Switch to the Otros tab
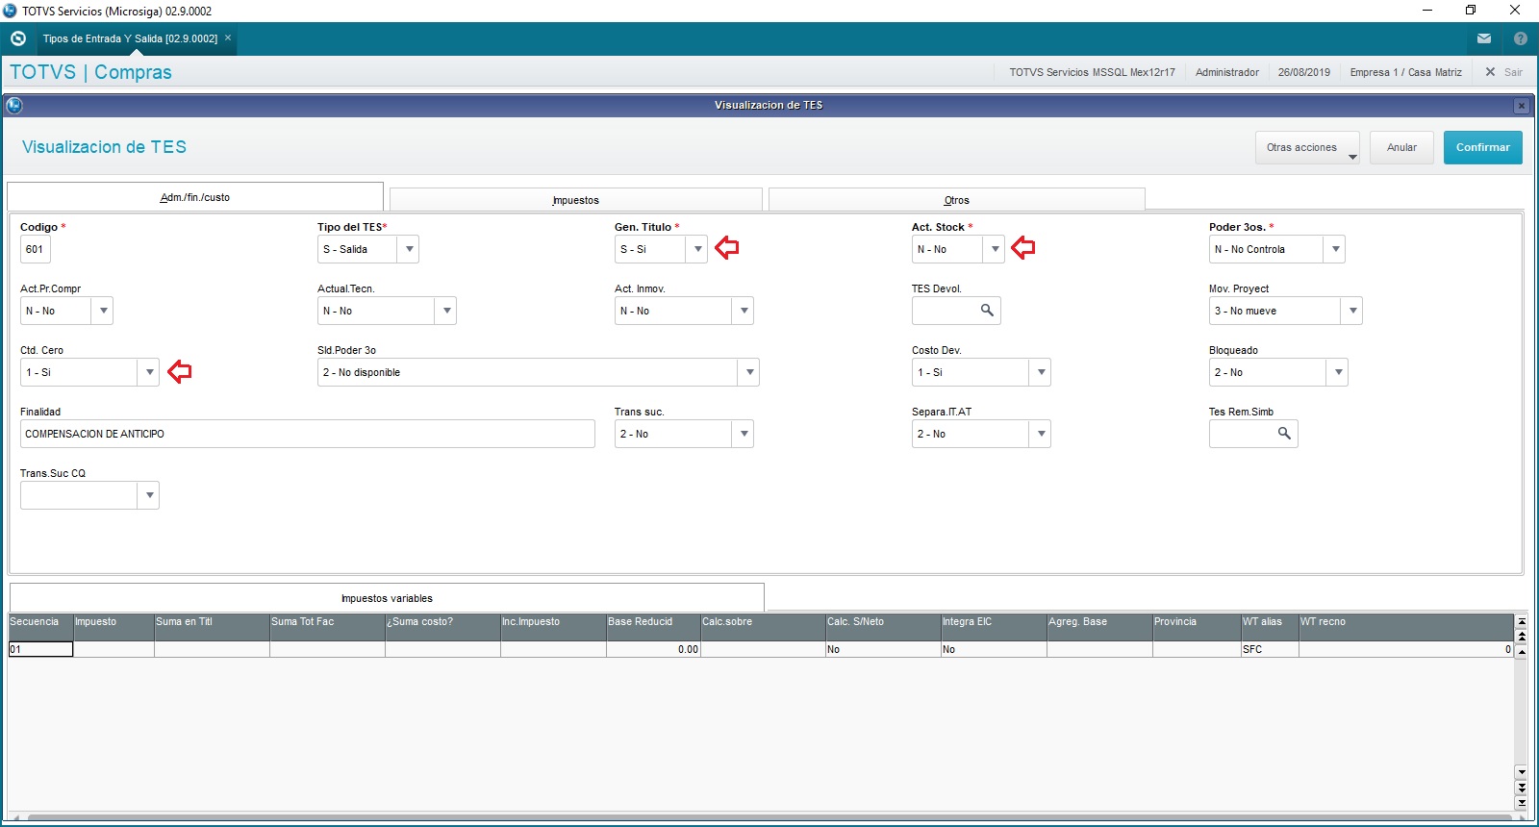This screenshot has width=1539, height=827. [x=956, y=200]
